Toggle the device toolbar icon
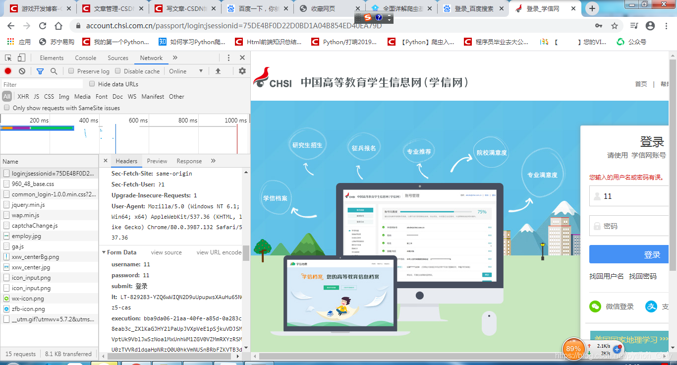The image size is (677, 365). point(21,58)
